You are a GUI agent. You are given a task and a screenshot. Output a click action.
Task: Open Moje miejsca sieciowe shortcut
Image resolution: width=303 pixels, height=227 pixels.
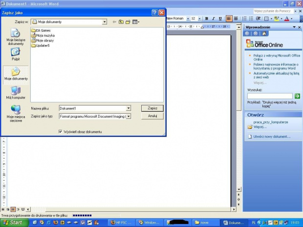coord(16,113)
